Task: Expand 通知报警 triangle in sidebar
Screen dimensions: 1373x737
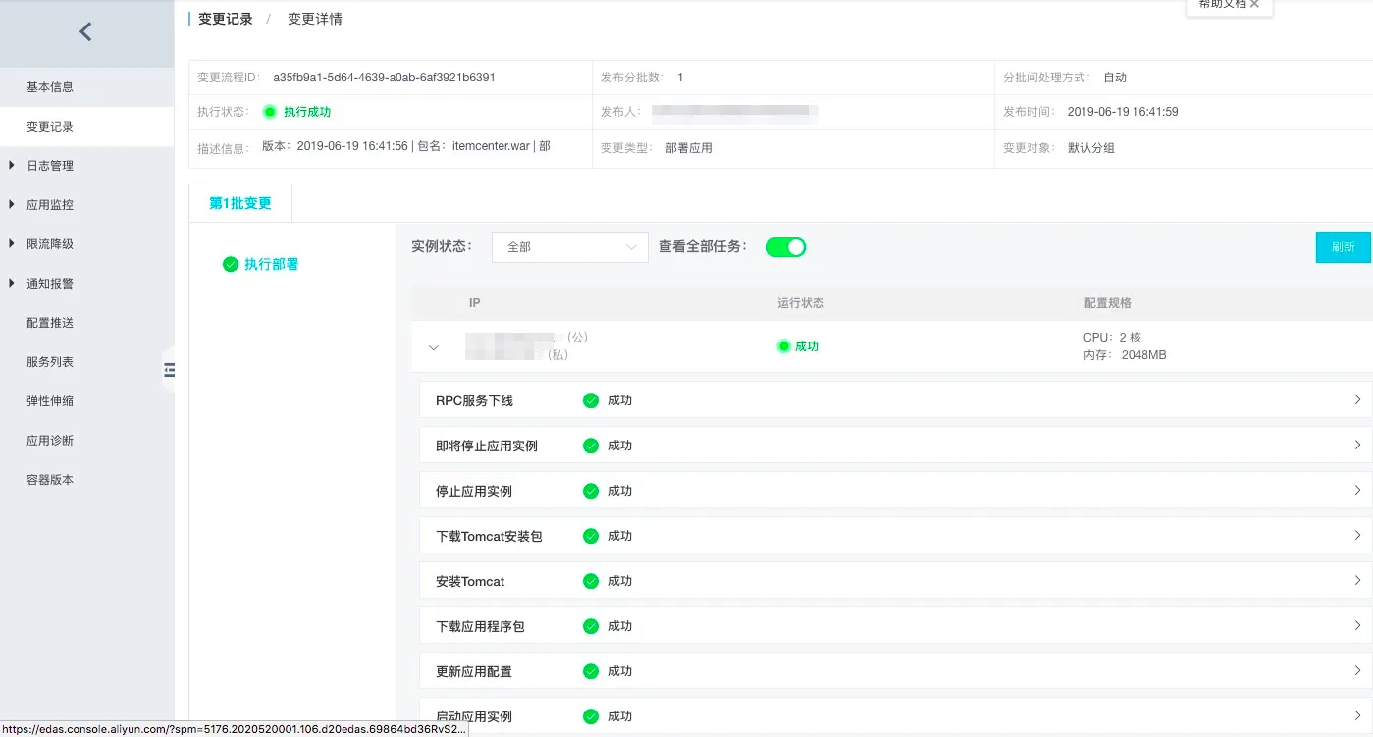Action: pyautogui.click(x=11, y=284)
